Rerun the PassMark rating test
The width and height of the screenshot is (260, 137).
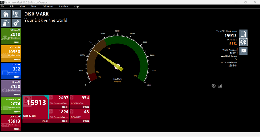coord(17,42)
